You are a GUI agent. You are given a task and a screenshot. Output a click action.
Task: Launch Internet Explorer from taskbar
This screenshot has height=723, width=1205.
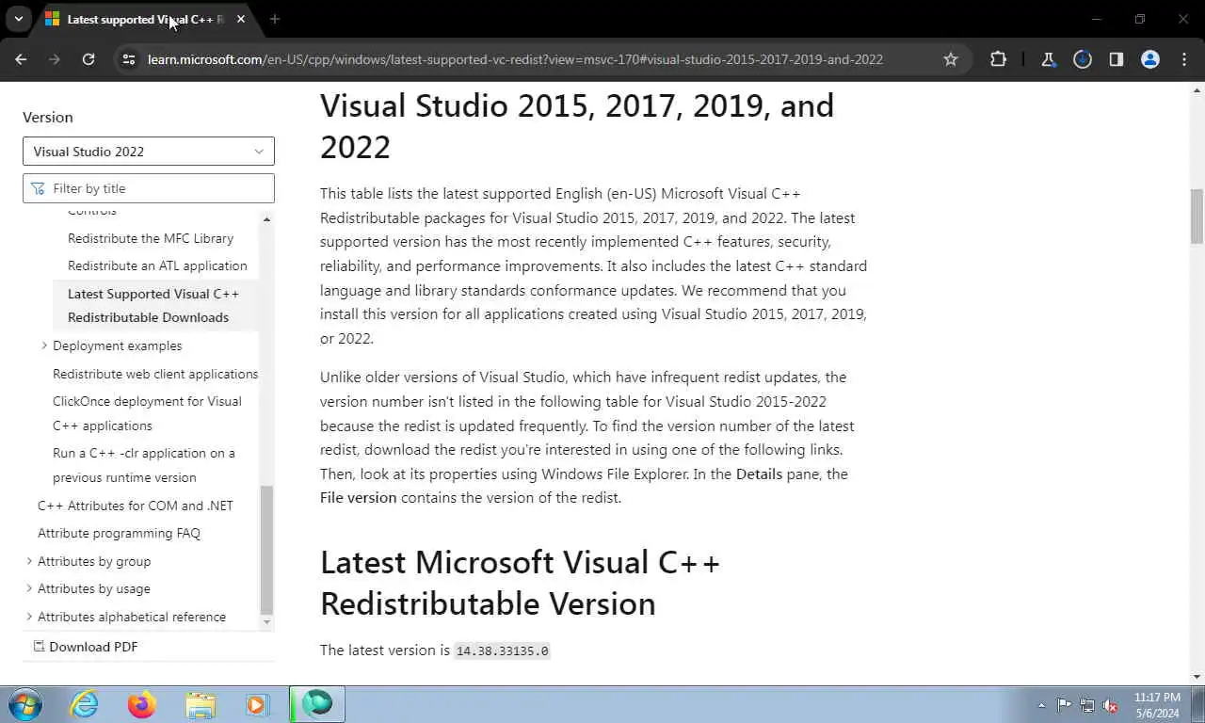point(85,704)
